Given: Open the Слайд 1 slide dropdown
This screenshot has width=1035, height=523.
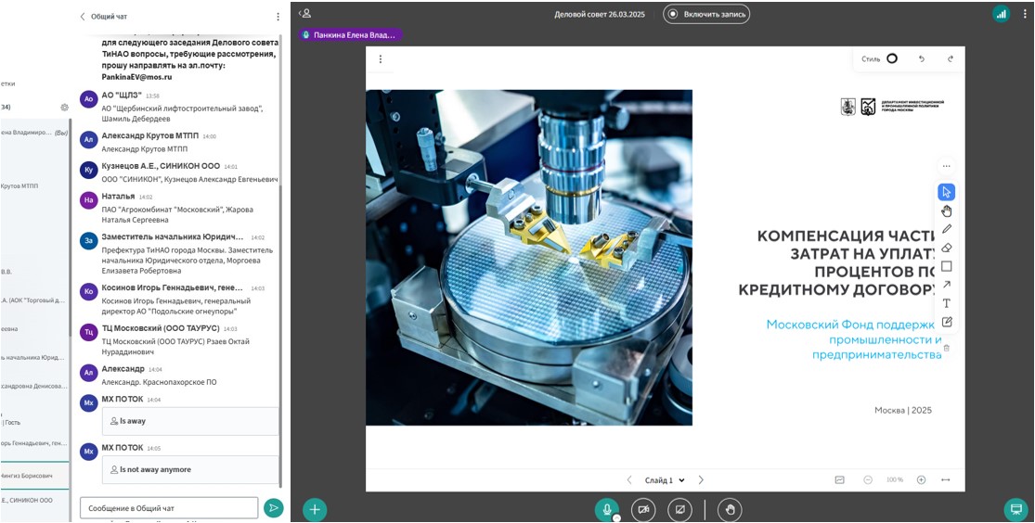Looking at the screenshot, I should tap(665, 480).
